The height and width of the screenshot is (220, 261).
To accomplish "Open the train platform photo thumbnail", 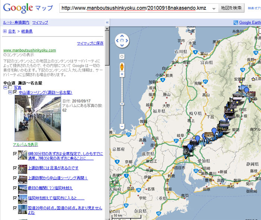I will (37, 118).
